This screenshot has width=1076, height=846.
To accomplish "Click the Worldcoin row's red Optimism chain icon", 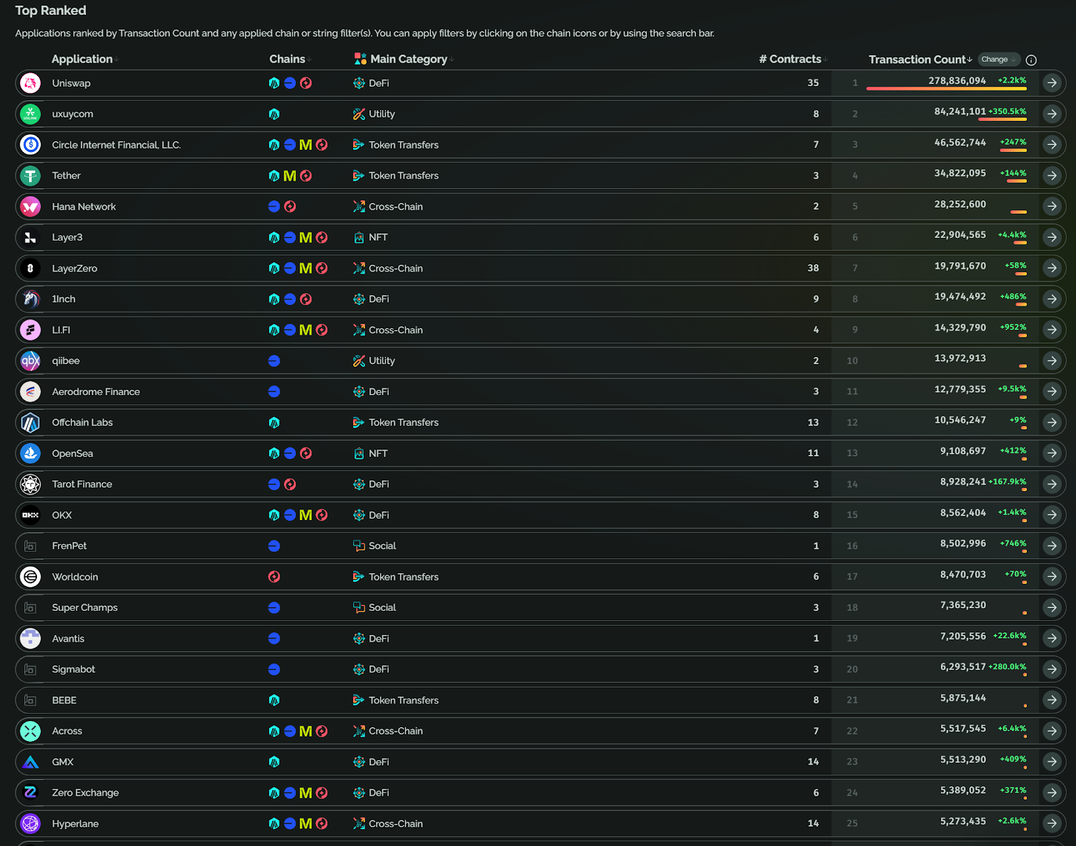I will tap(274, 577).
